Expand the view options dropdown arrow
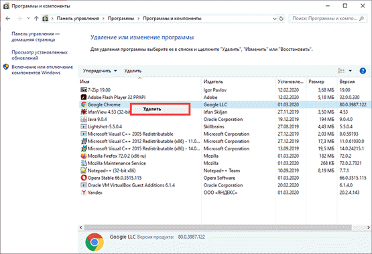Image resolution: width=372 pixels, height=254 pixels. [x=350, y=71]
